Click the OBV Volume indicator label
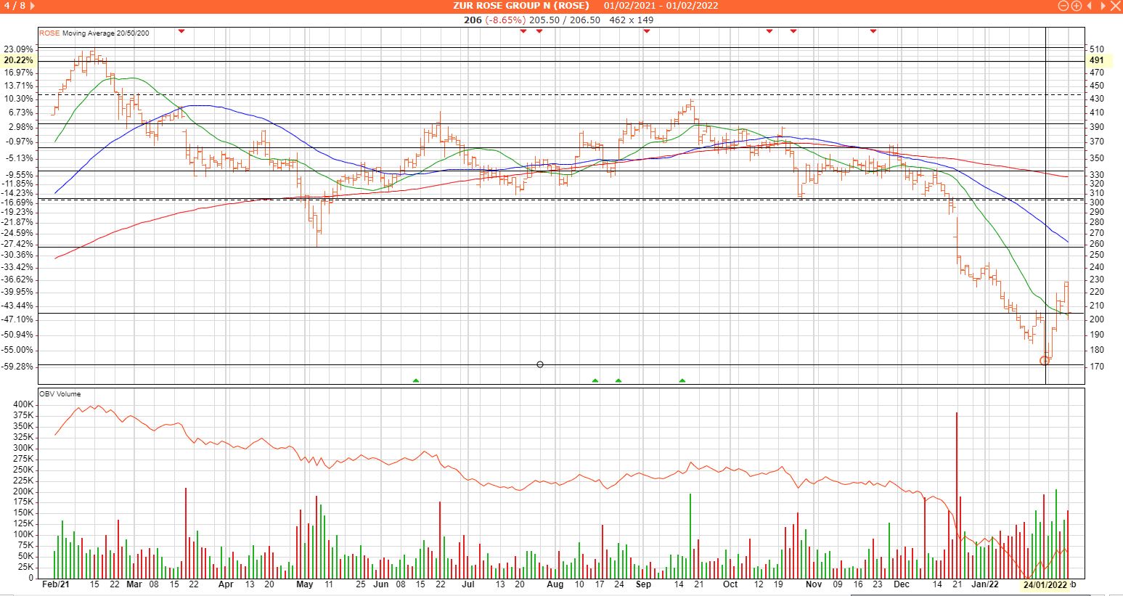 (60, 393)
